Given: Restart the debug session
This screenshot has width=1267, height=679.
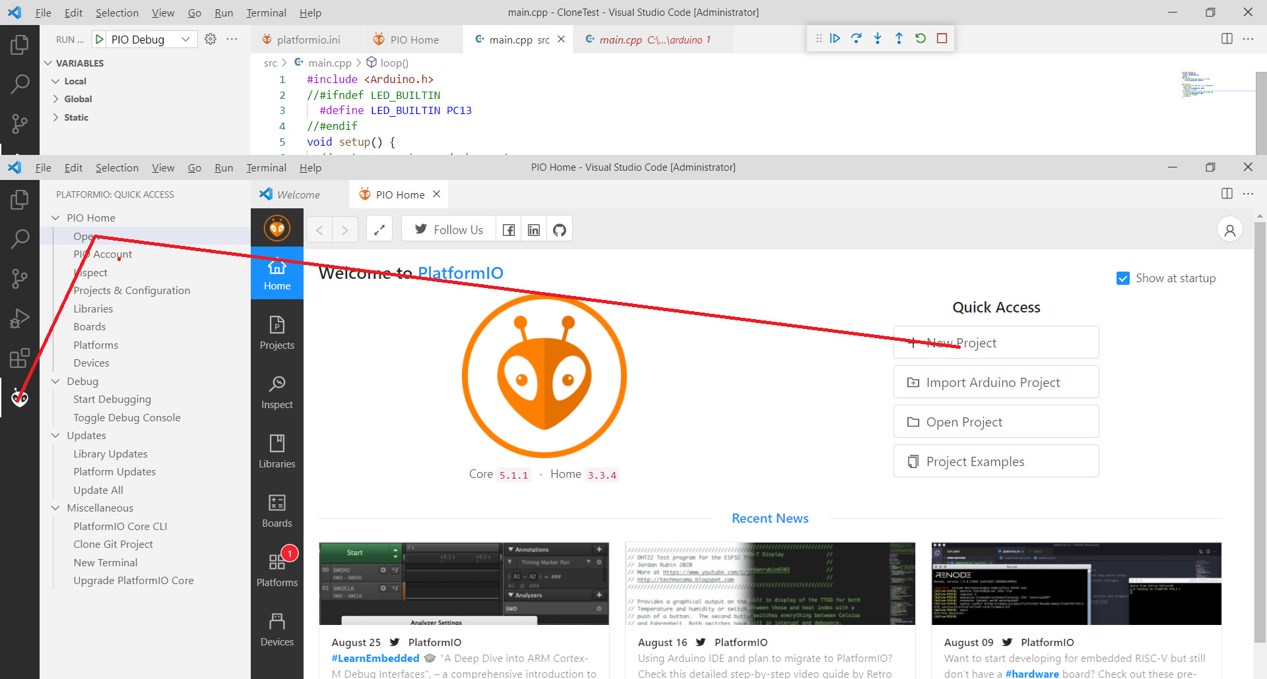Looking at the screenshot, I should [921, 38].
